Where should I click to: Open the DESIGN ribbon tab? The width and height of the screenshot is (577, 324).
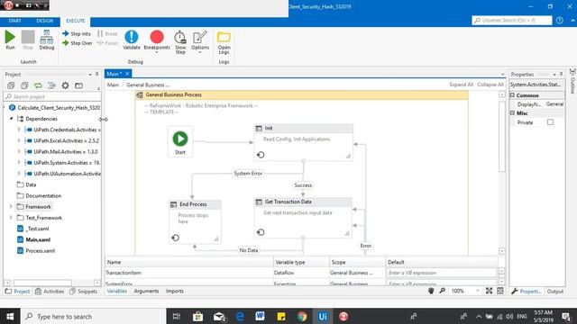pos(45,21)
